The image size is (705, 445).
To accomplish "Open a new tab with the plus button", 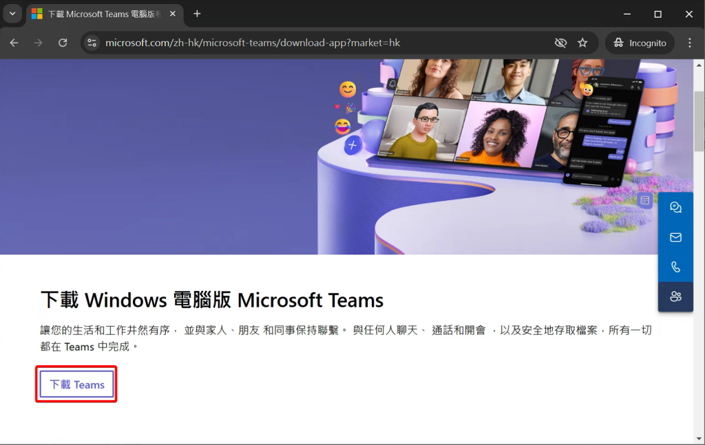I will [197, 14].
